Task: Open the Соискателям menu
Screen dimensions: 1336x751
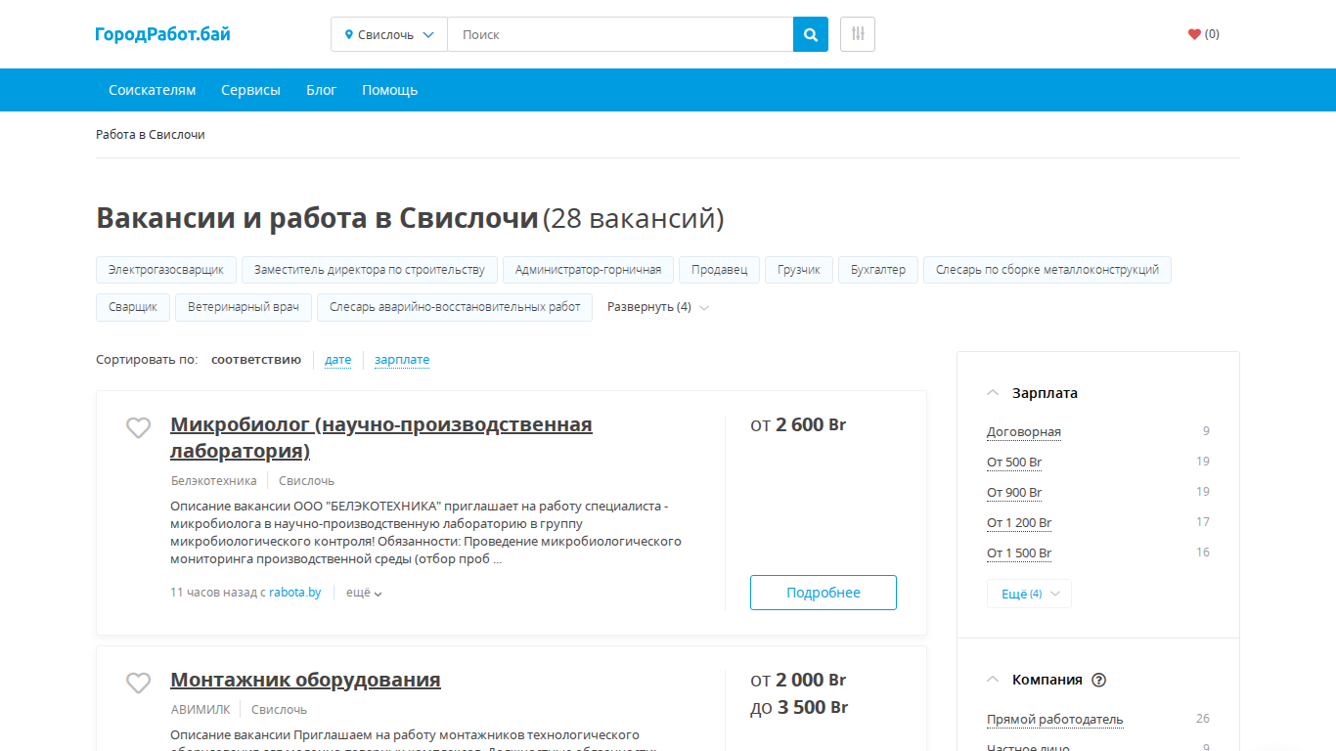Action: tap(152, 90)
